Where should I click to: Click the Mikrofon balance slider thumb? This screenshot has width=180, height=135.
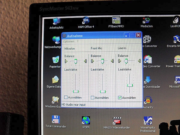click(x=76, y=61)
